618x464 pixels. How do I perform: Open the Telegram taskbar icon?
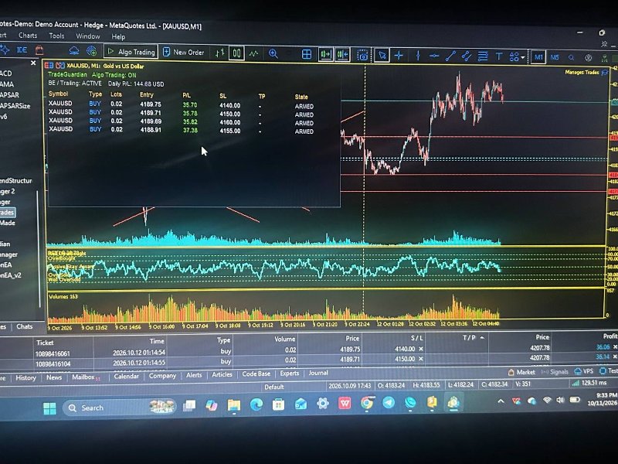[x=389, y=402]
